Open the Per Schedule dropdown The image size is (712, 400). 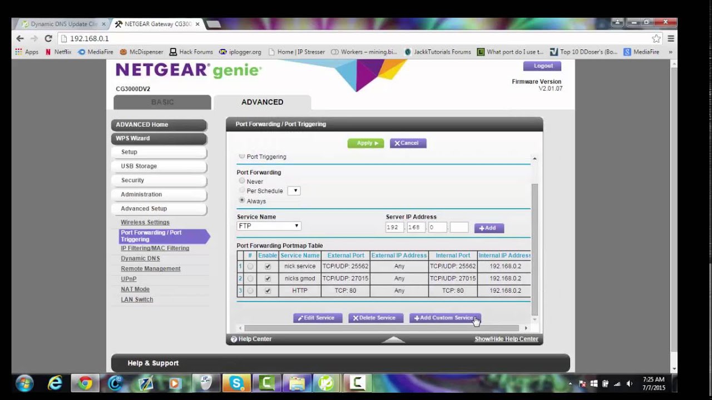tap(294, 191)
